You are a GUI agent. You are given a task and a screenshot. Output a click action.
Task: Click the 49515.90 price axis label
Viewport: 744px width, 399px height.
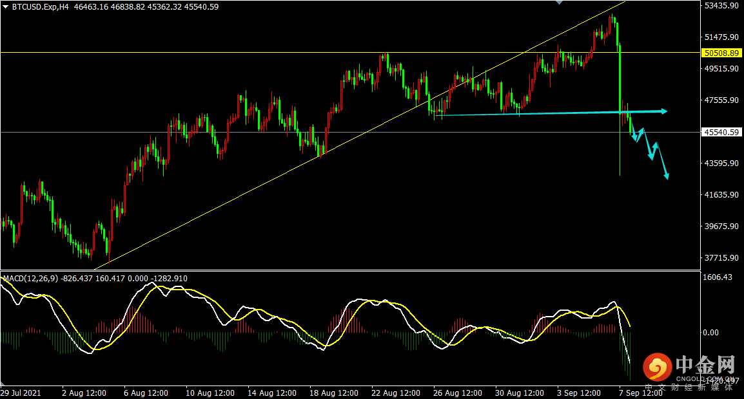(x=721, y=69)
